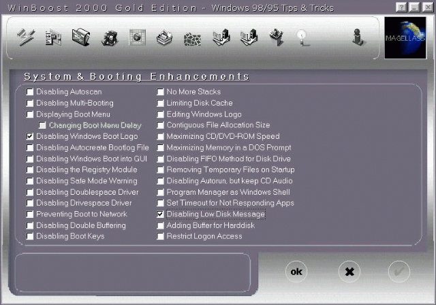Image resolution: width=436 pixels, height=305 pixels.
Task: Uncheck Disabling Windows Boot Logo
Action: coord(30,136)
